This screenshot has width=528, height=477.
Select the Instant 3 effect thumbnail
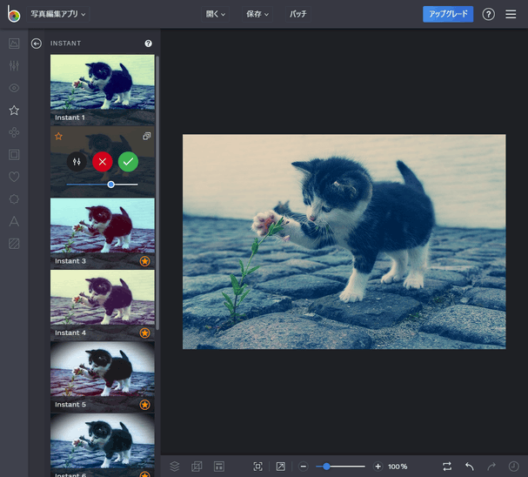tap(103, 233)
